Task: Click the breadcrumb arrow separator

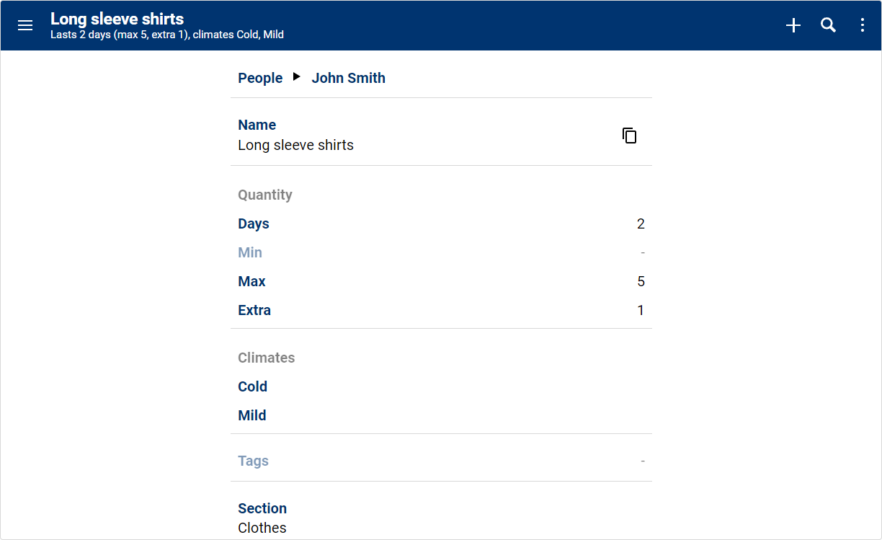Action: click(x=297, y=77)
